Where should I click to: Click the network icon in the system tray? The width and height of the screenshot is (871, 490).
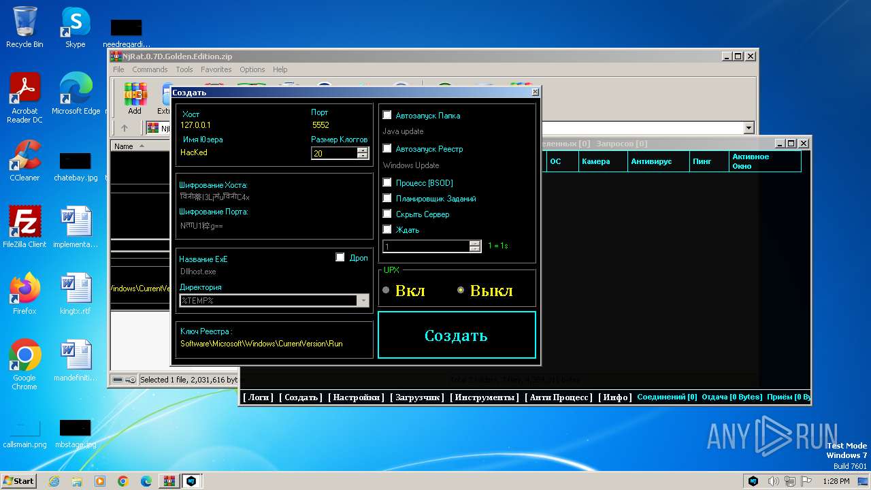(x=790, y=481)
